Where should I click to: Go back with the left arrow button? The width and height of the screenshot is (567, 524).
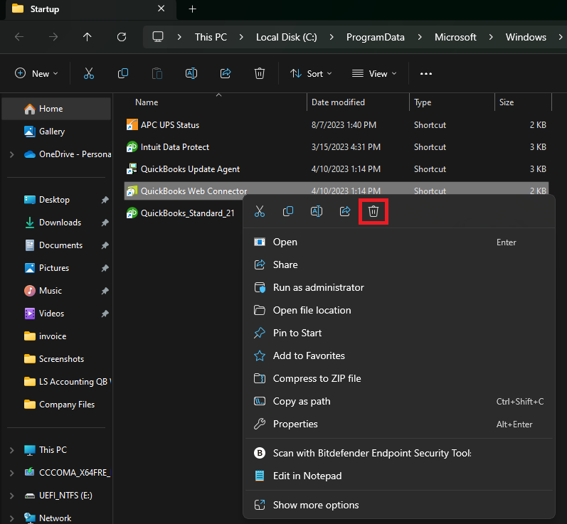(x=19, y=37)
